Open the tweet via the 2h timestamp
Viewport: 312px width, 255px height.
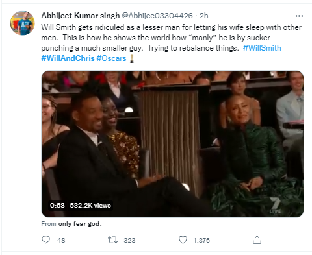point(204,16)
